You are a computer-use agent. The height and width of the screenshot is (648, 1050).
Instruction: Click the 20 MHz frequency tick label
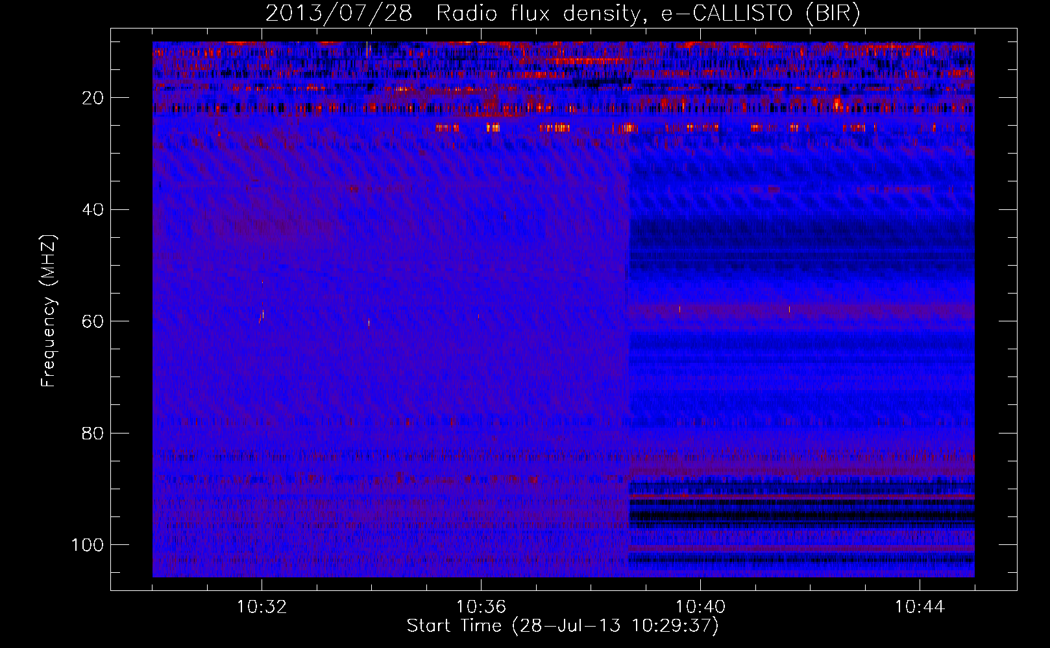(93, 98)
